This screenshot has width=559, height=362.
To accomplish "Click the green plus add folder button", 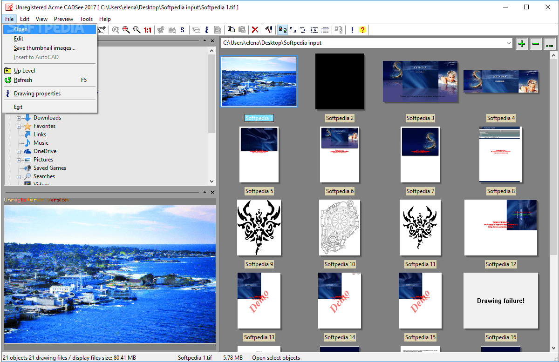I will pos(521,43).
